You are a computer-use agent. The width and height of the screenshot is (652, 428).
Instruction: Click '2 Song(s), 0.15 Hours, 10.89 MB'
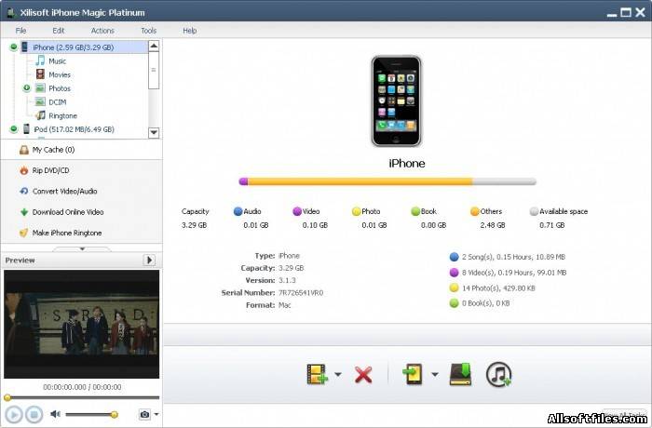(513, 257)
